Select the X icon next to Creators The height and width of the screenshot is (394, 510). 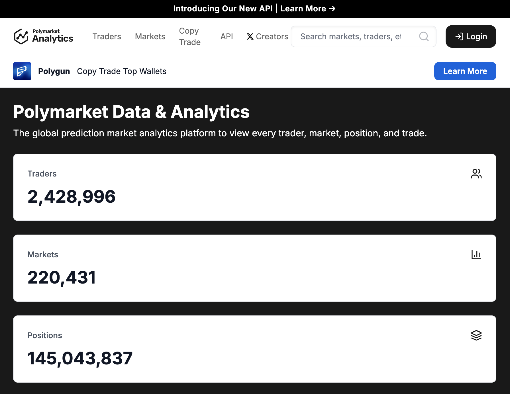click(x=250, y=36)
